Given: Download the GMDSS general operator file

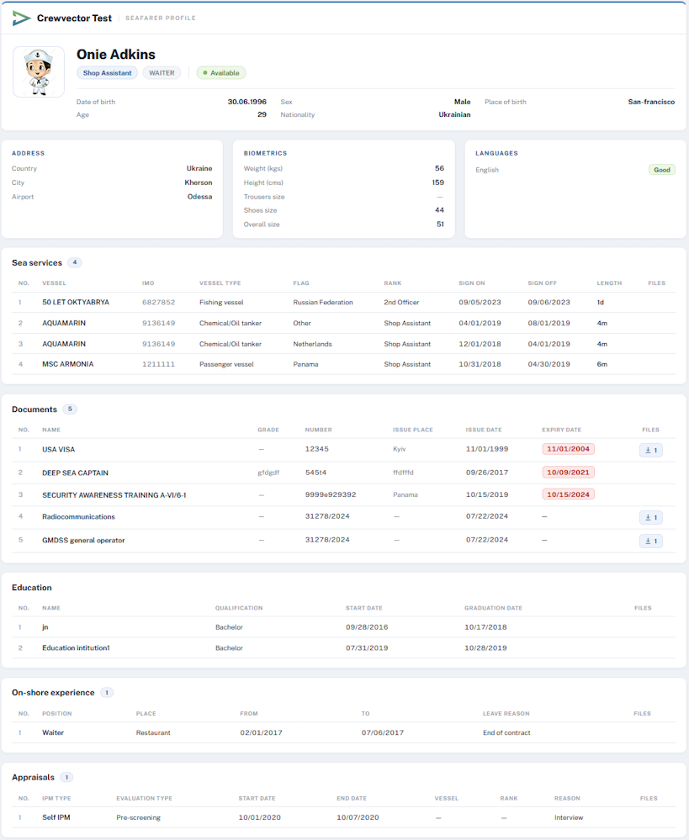Looking at the screenshot, I should tap(651, 541).
